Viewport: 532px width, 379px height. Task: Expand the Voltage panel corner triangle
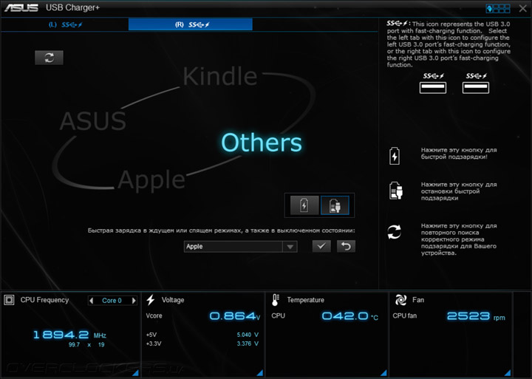click(260, 373)
